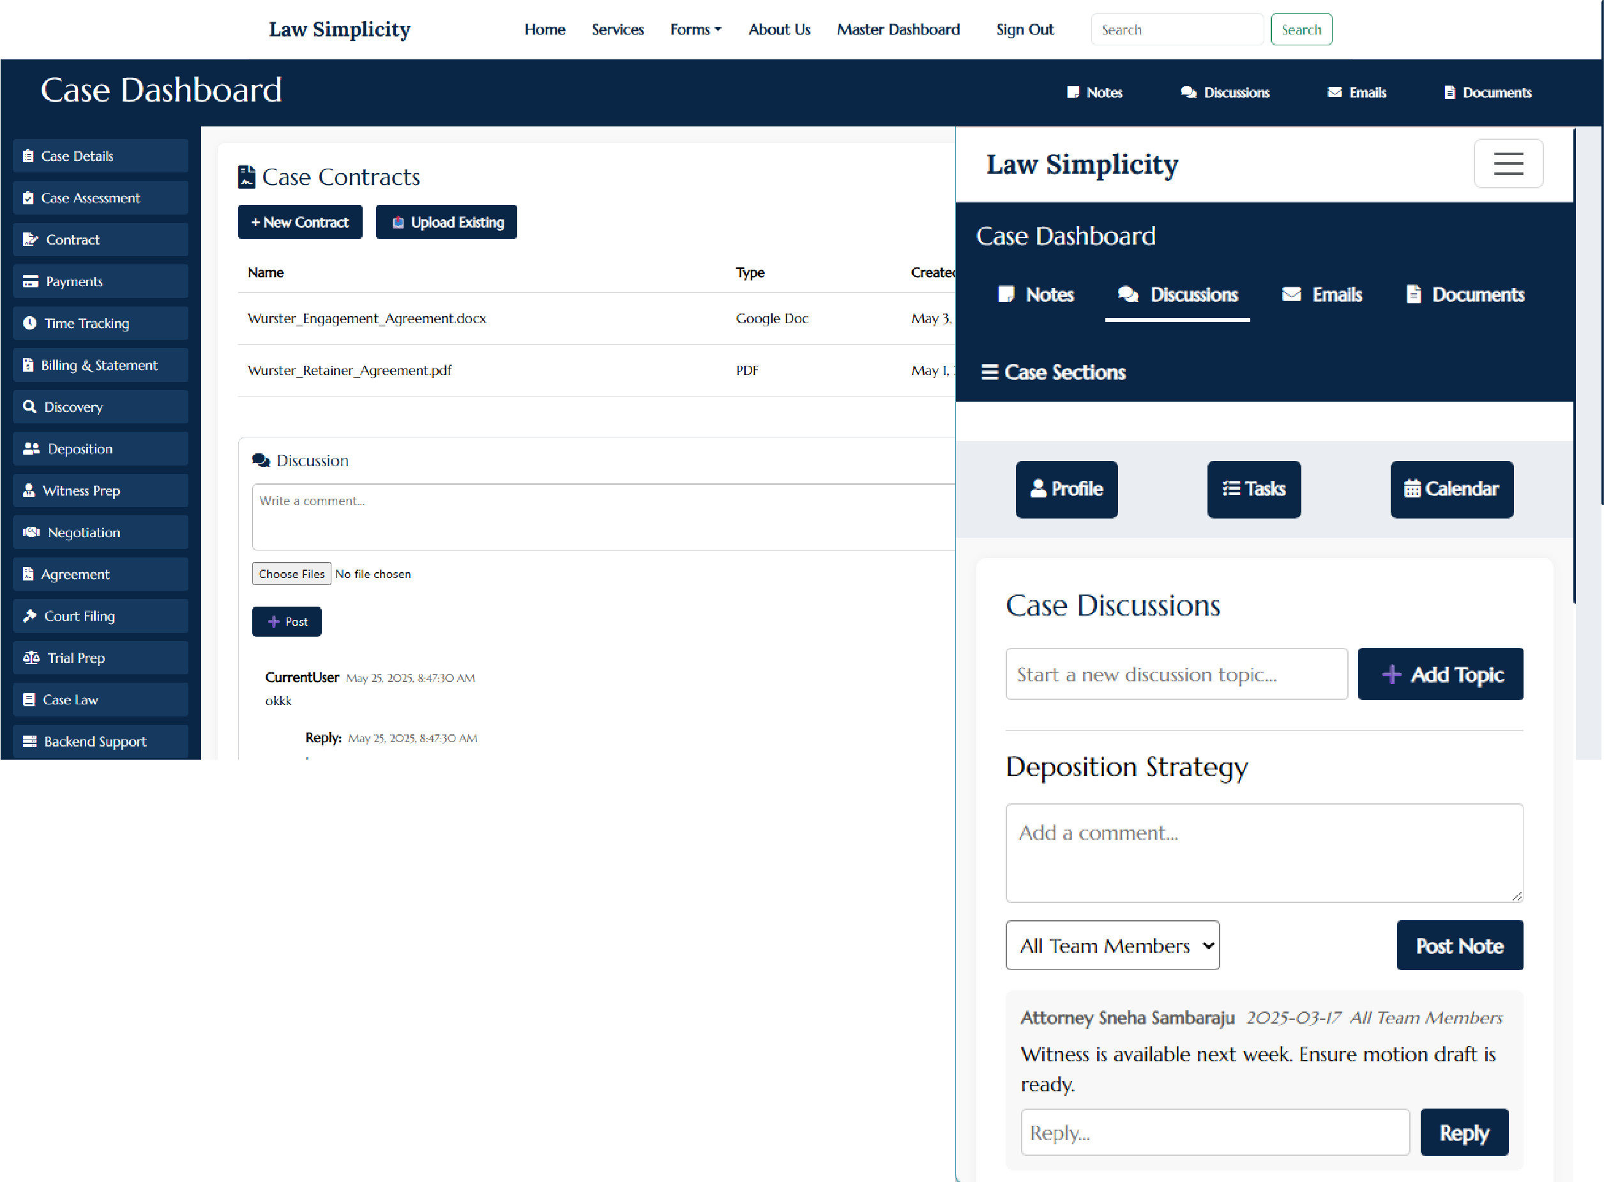Select the Discussions icon in the top dark header

tap(1225, 91)
